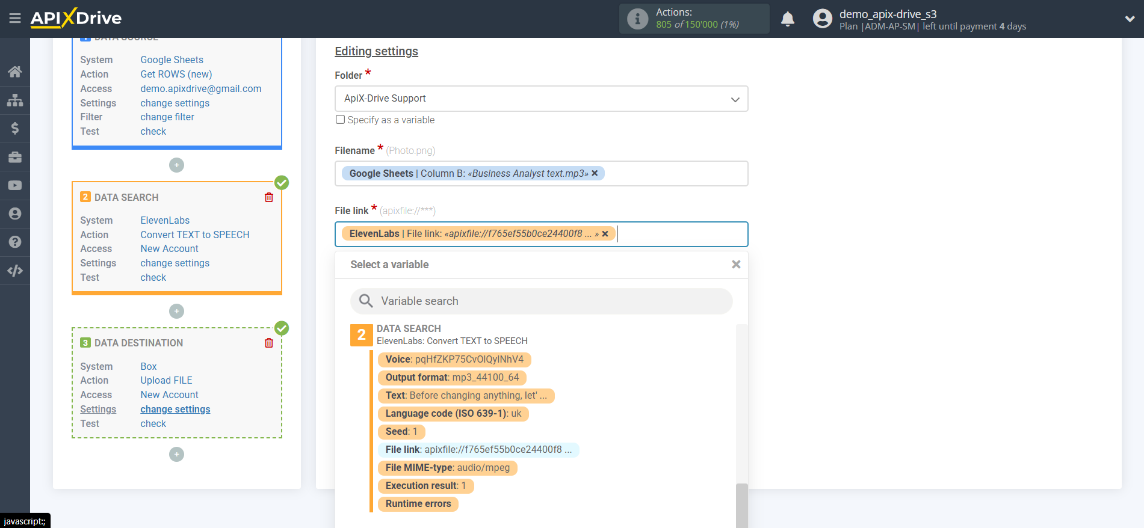The width and height of the screenshot is (1144, 528).
Task: Click the account avatar icon
Action: tap(822, 19)
